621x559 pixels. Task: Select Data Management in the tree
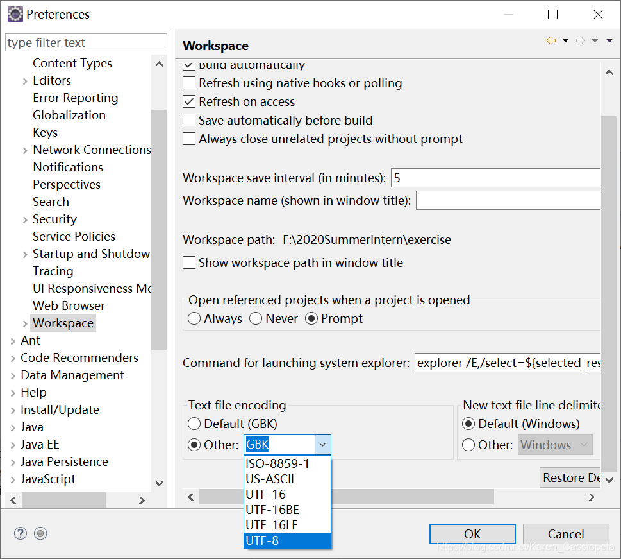72,375
